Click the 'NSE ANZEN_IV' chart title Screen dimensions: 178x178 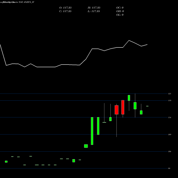[26, 2]
